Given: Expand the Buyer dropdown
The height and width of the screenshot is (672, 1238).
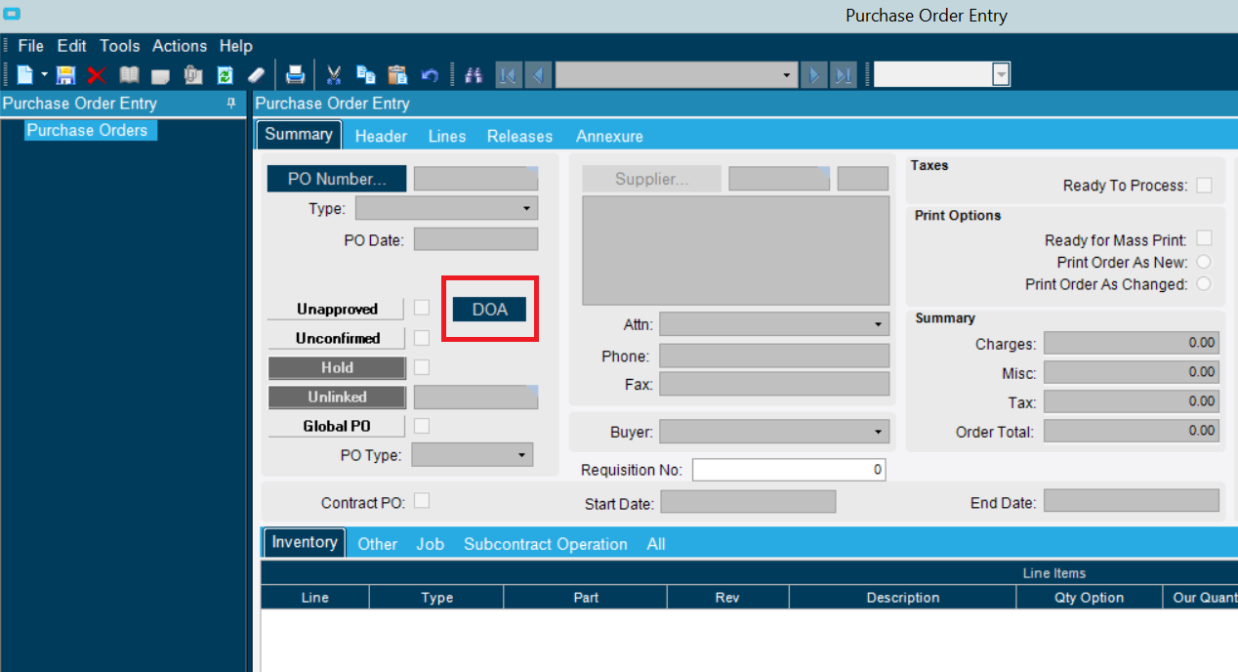Looking at the screenshot, I should coord(877,431).
